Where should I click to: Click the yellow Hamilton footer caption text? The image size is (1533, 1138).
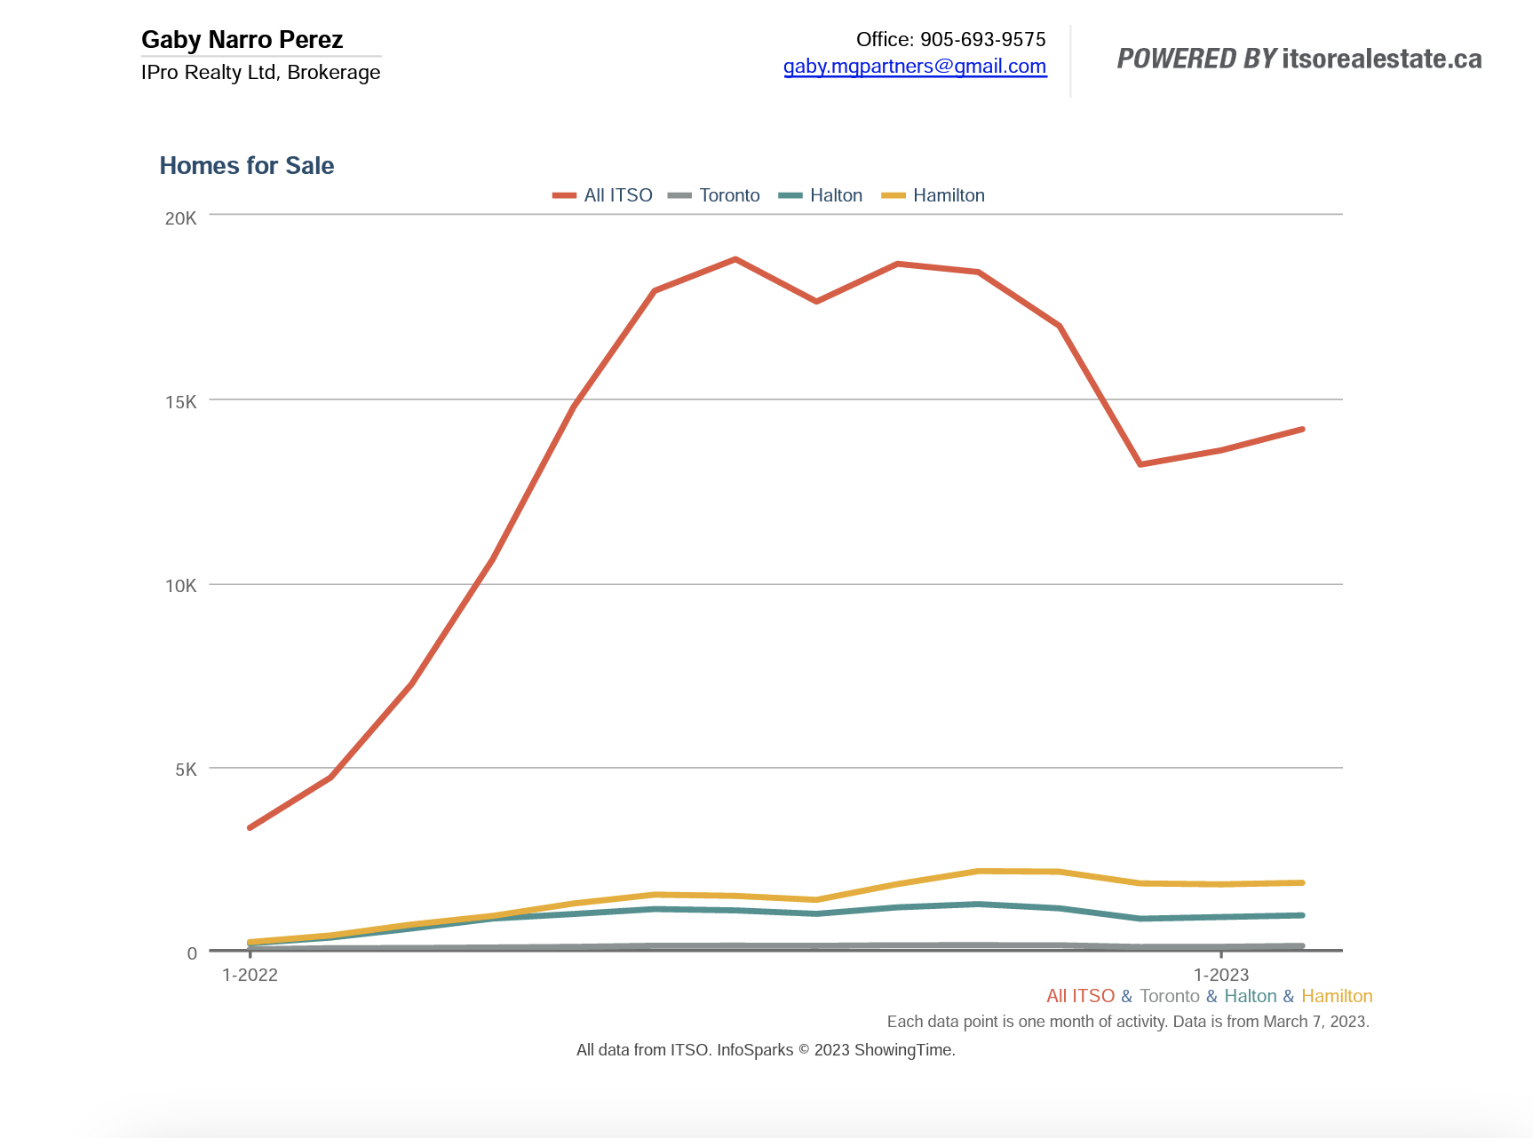point(1337,996)
